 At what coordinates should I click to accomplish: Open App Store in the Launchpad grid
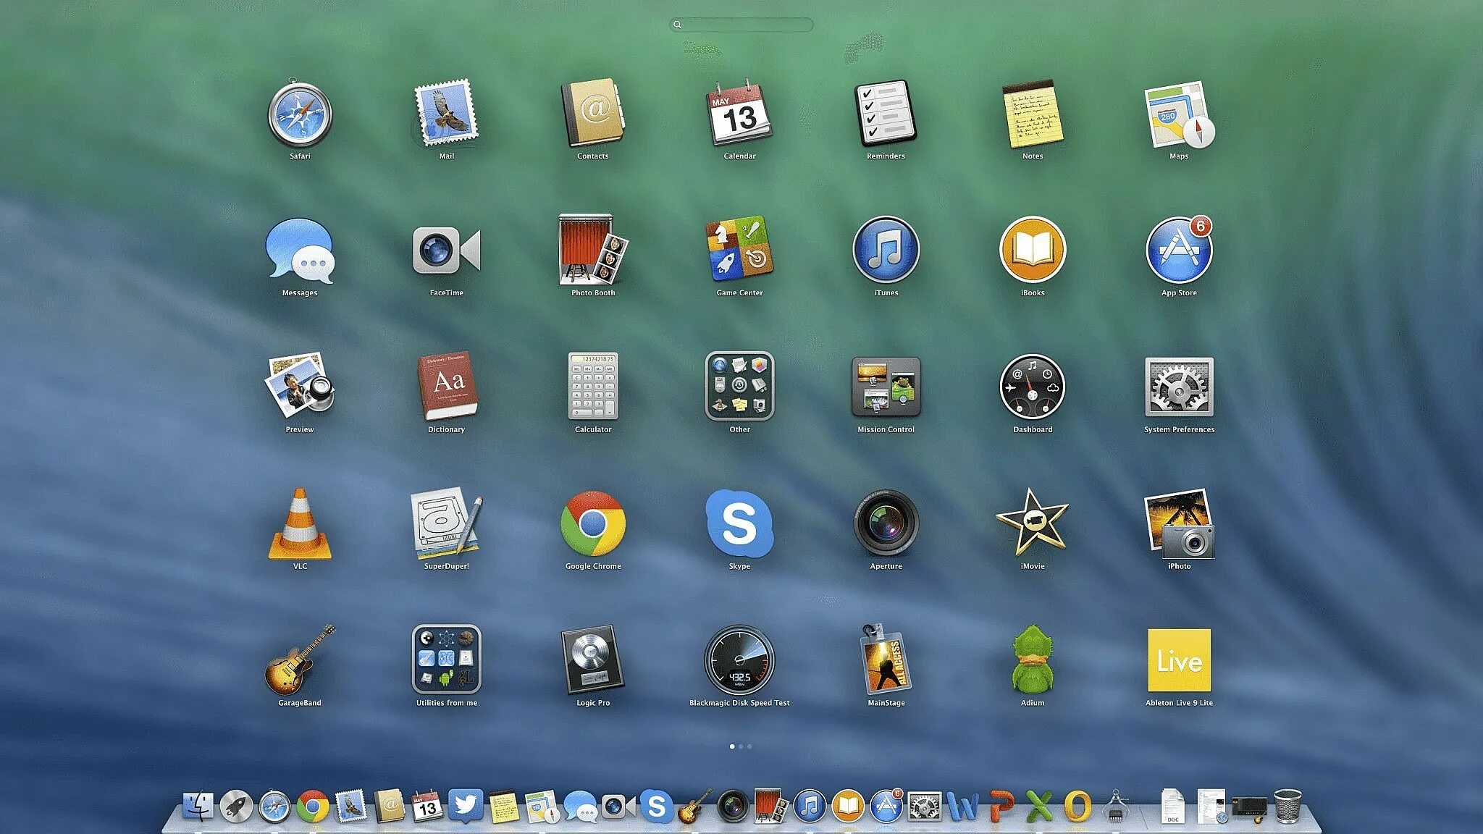click(1179, 250)
